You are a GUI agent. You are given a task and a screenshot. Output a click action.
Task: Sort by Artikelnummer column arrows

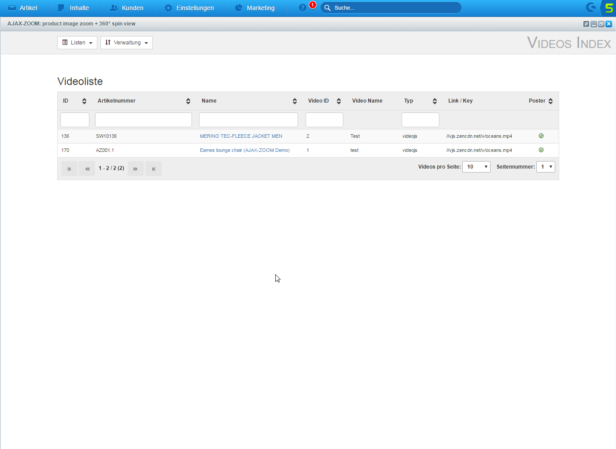pos(188,101)
